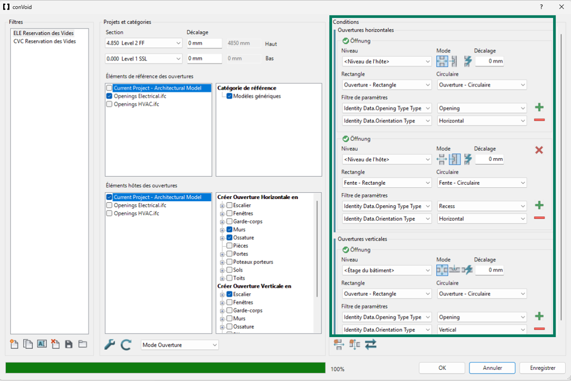Click the Annuler button
The height and width of the screenshot is (381, 571).
pos(492,368)
